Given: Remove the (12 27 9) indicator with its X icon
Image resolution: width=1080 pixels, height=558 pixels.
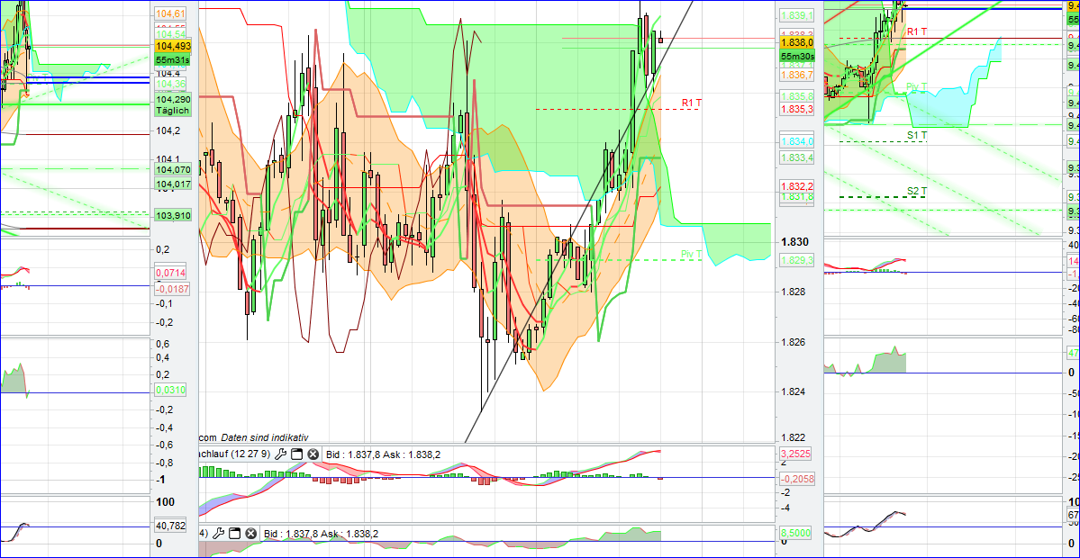Looking at the screenshot, I should point(312,454).
